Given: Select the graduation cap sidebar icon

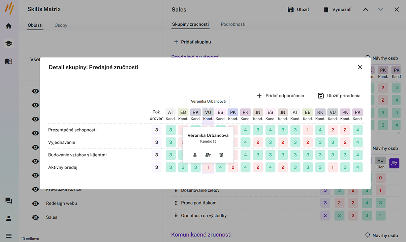Looking at the screenshot, I should click(x=9, y=44).
